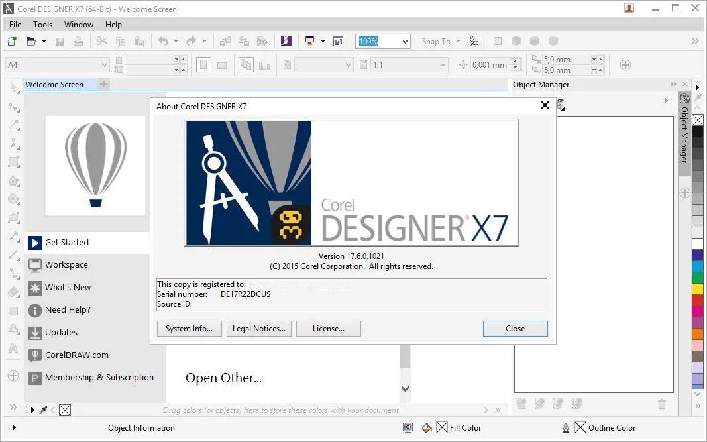Screen dimensions: 707x442
Task: Click the Paste clipboard icon
Action: (139, 42)
